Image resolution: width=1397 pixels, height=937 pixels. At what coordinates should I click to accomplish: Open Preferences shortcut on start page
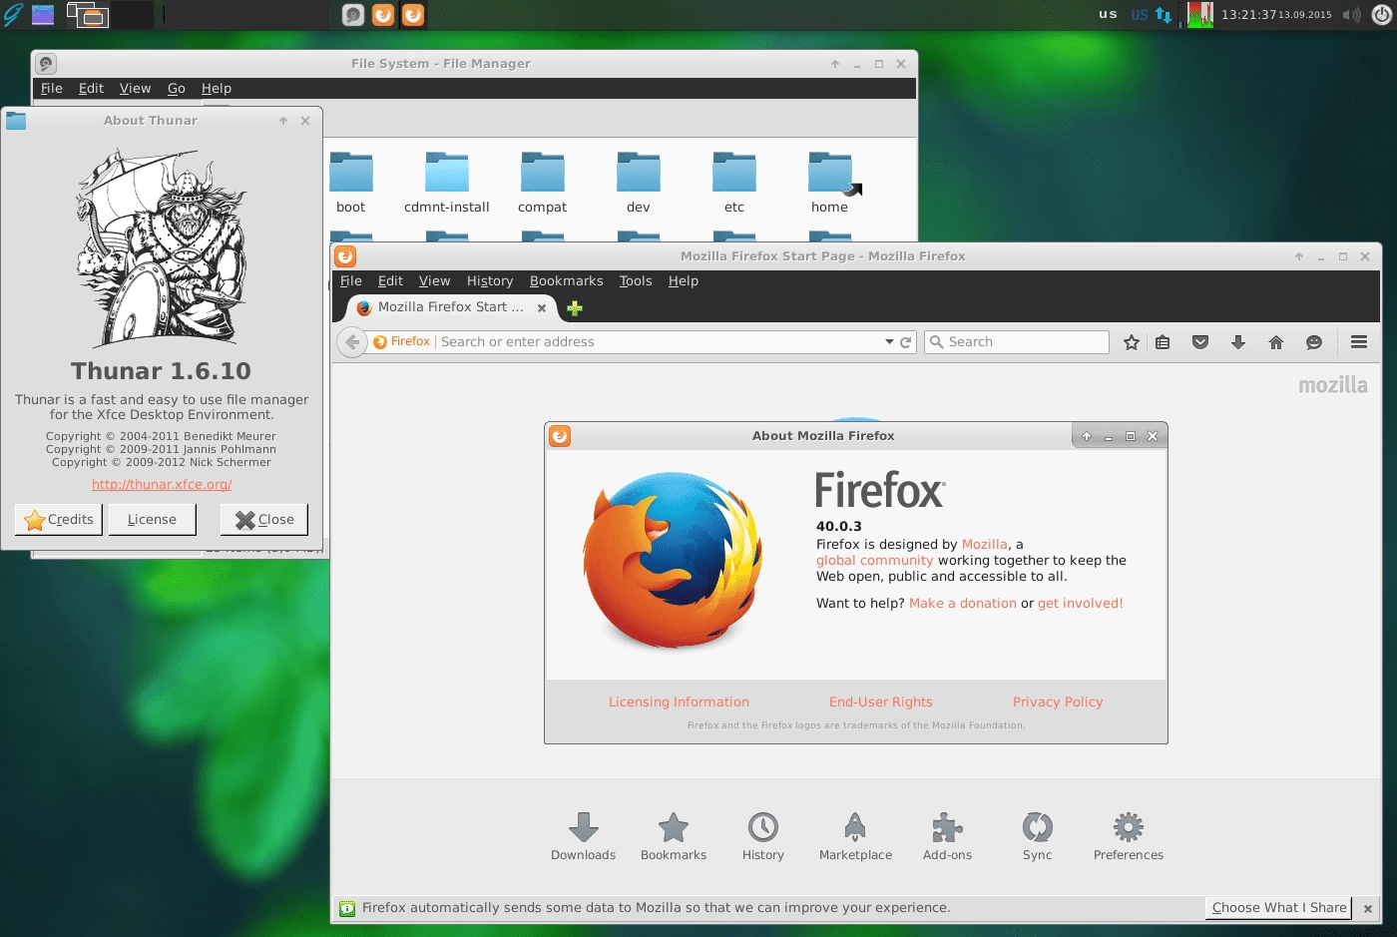[1129, 836]
